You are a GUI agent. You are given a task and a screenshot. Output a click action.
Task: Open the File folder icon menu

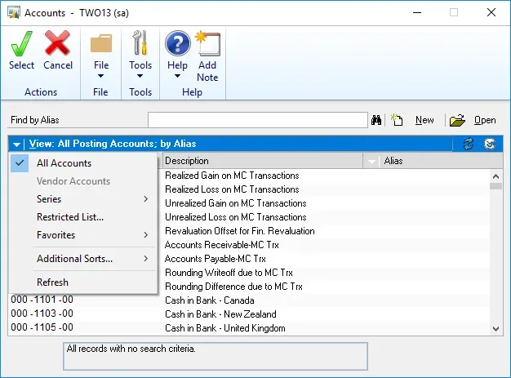tap(100, 43)
